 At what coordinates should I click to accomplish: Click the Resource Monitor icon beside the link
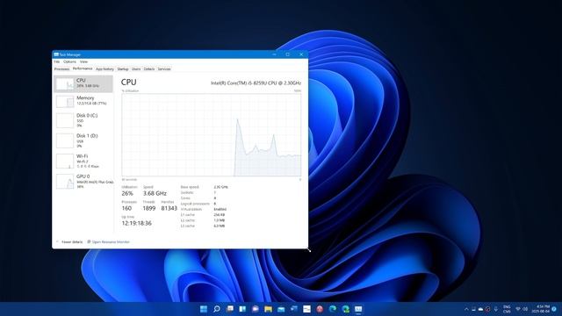point(89,242)
